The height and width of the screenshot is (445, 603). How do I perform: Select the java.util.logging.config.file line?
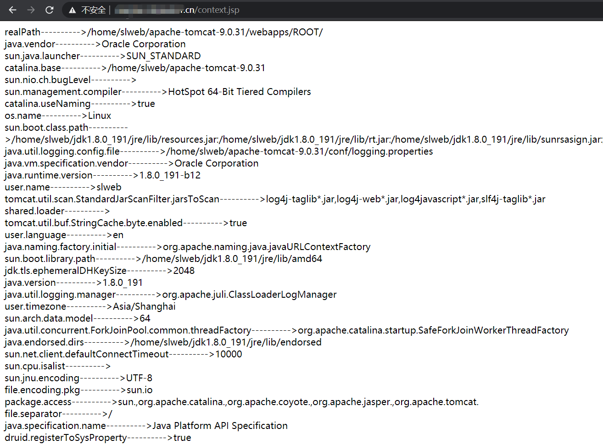tap(219, 151)
